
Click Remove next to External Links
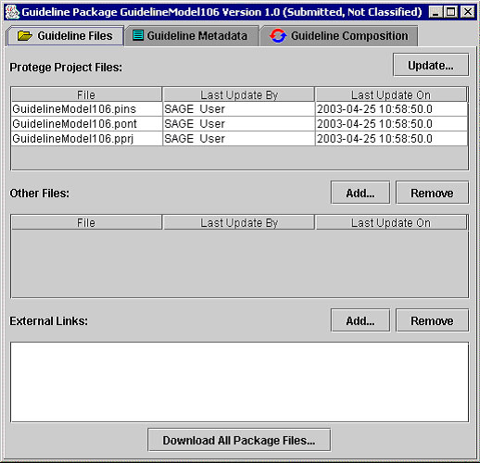pos(432,320)
